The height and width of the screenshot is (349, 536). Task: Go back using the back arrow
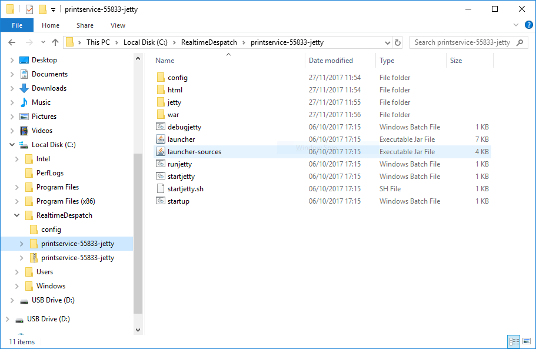pos(12,42)
